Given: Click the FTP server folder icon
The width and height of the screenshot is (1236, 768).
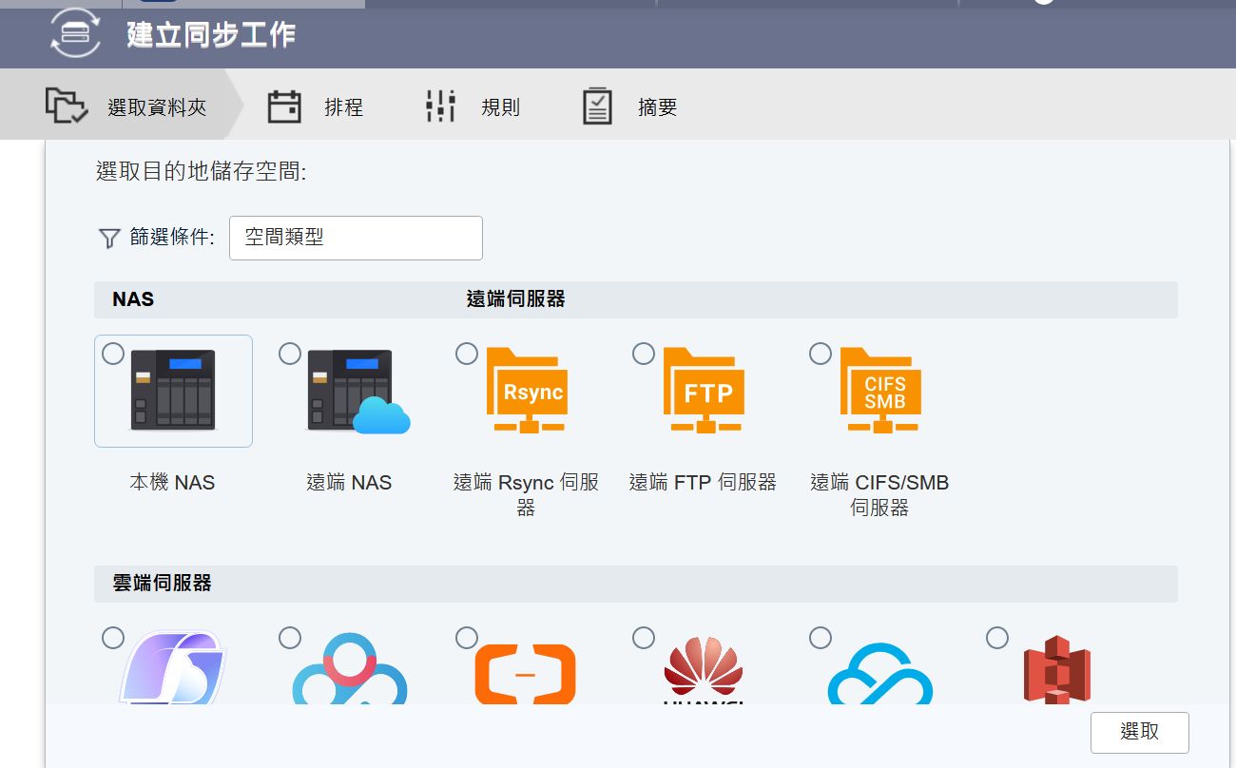Looking at the screenshot, I should point(704,390).
